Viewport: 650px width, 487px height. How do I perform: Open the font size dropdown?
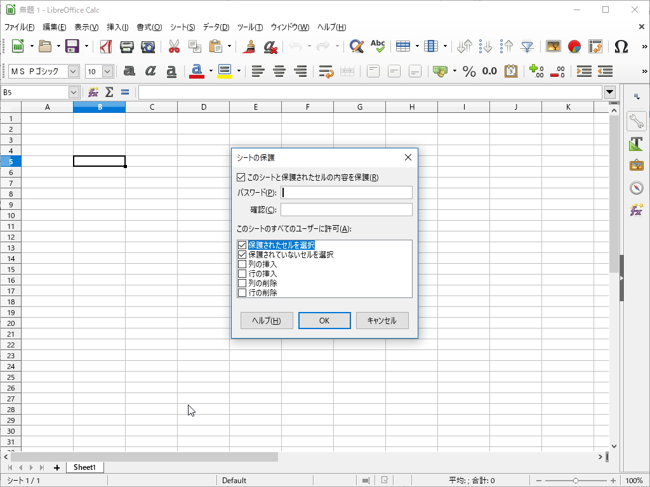tap(107, 71)
